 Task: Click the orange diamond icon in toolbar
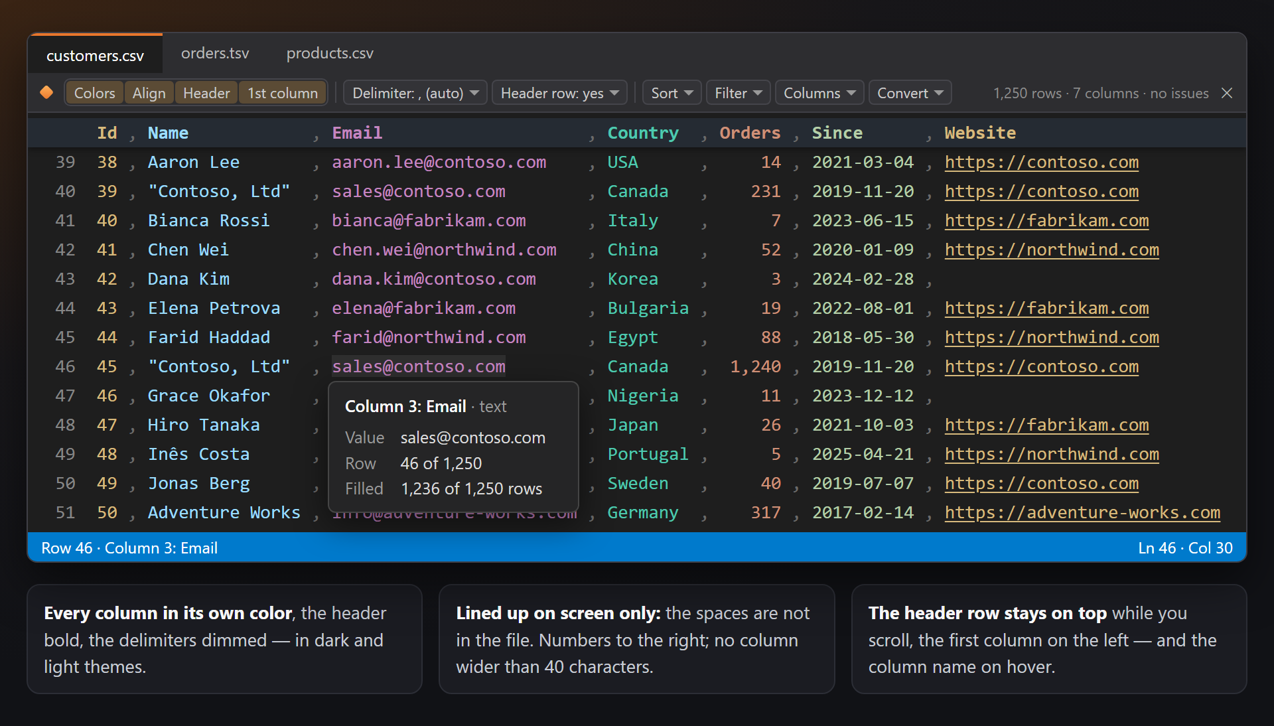pos(46,93)
